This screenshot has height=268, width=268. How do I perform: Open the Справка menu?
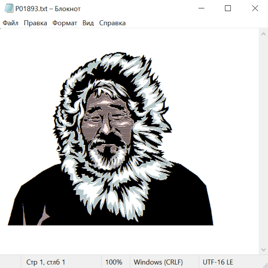[112, 23]
